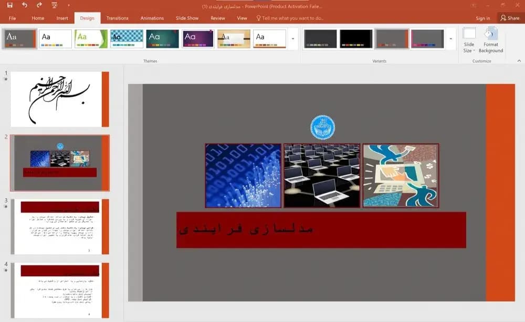Click the animation star icon beside slide 1
The width and height of the screenshot is (525, 322).
point(6,79)
